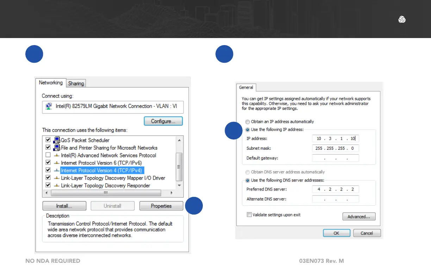Uncheck QoS Packet Scheduler checkbox
Screen dimensions: 431x279
click(x=48, y=140)
